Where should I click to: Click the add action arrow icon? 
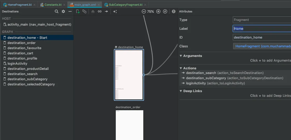coord(106,11)
